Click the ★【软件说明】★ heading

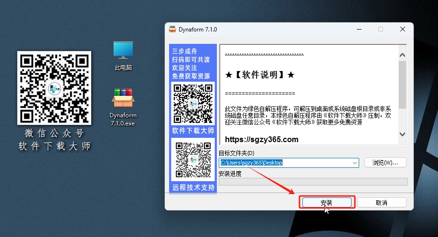tap(260, 75)
